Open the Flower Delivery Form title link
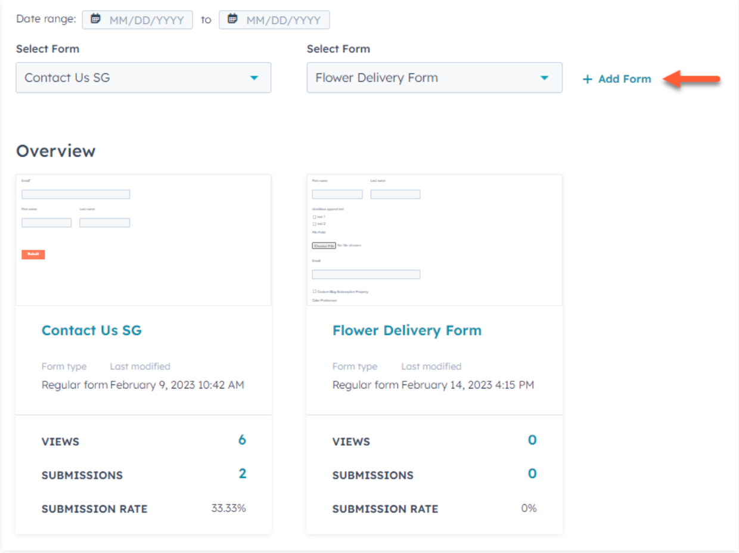Image resolution: width=739 pixels, height=553 pixels. 407,330
